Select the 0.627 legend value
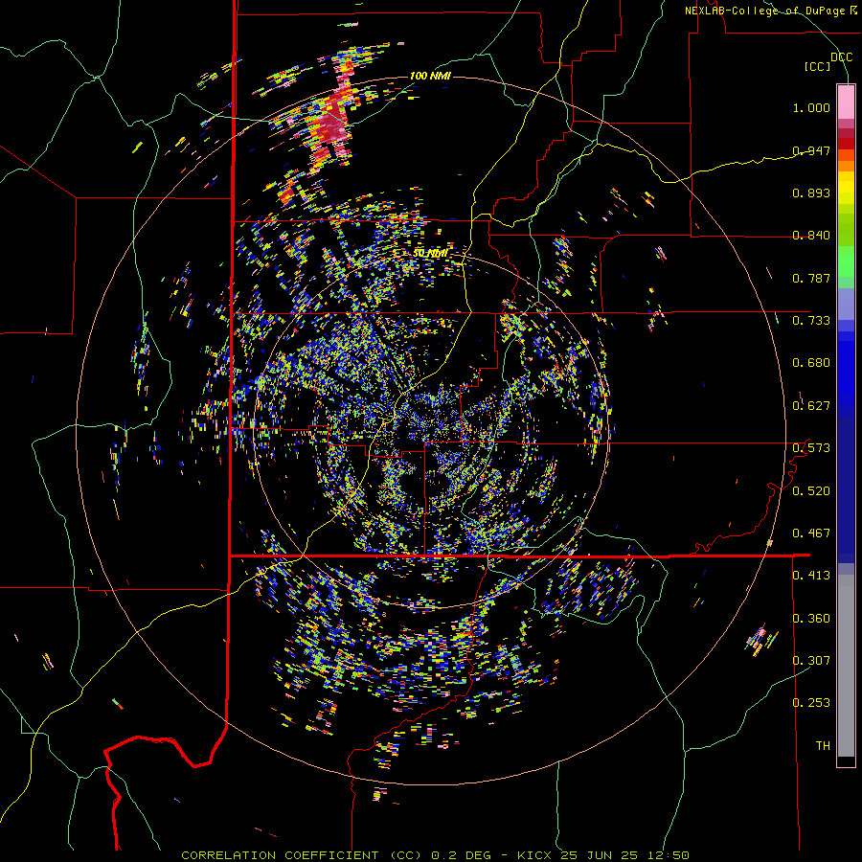 tap(811, 406)
